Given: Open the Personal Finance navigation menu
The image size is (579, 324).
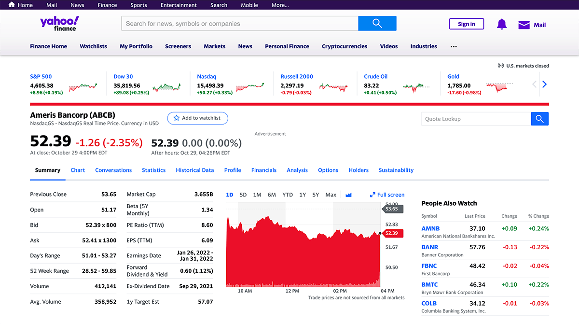Looking at the screenshot, I should (287, 46).
